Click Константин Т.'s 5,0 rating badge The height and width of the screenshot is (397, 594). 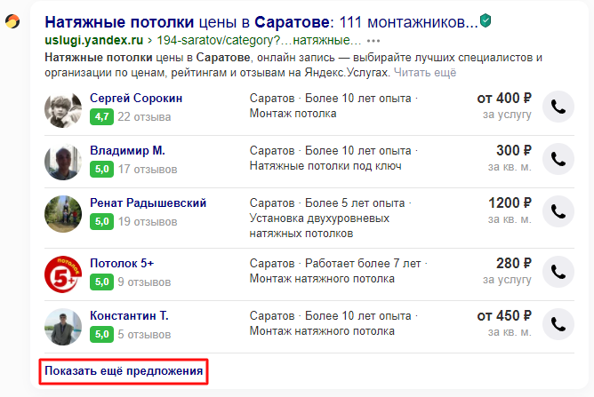coord(101,334)
